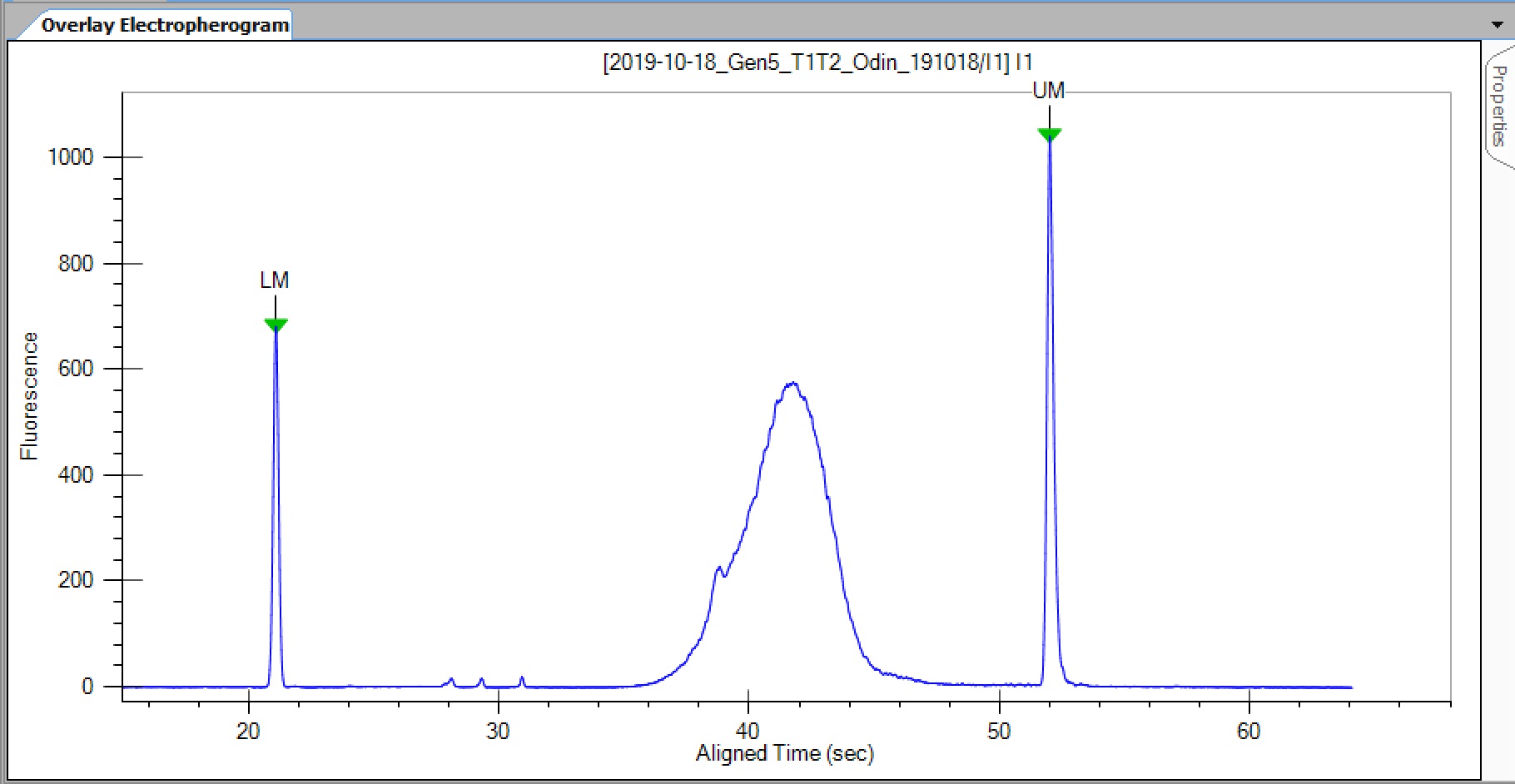Open the tab list dropdown arrow
Viewport: 1515px width, 784px height.
(x=1498, y=25)
